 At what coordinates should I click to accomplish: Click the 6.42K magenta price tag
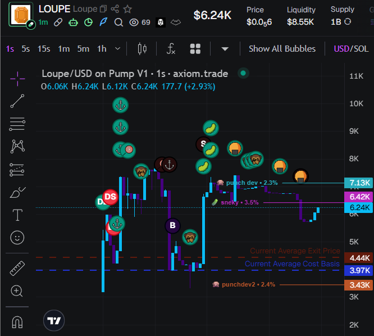click(x=359, y=197)
